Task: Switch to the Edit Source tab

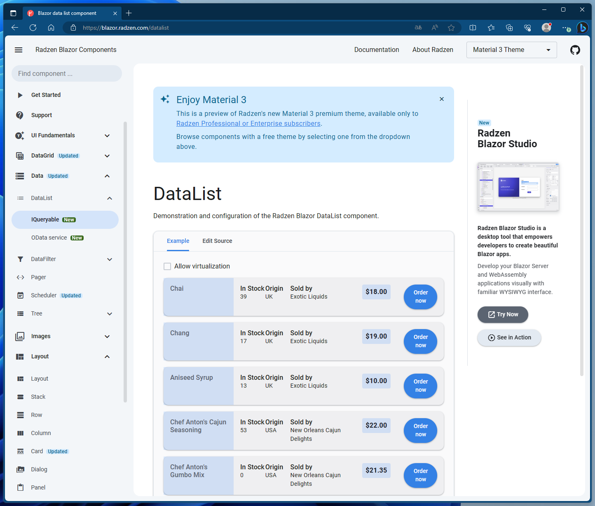Action: 217,241
